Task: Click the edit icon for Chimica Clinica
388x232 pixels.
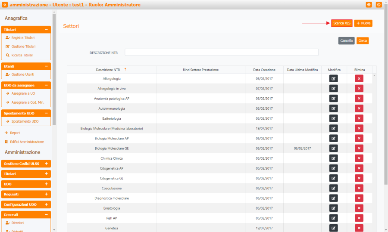Action: [334, 158]
